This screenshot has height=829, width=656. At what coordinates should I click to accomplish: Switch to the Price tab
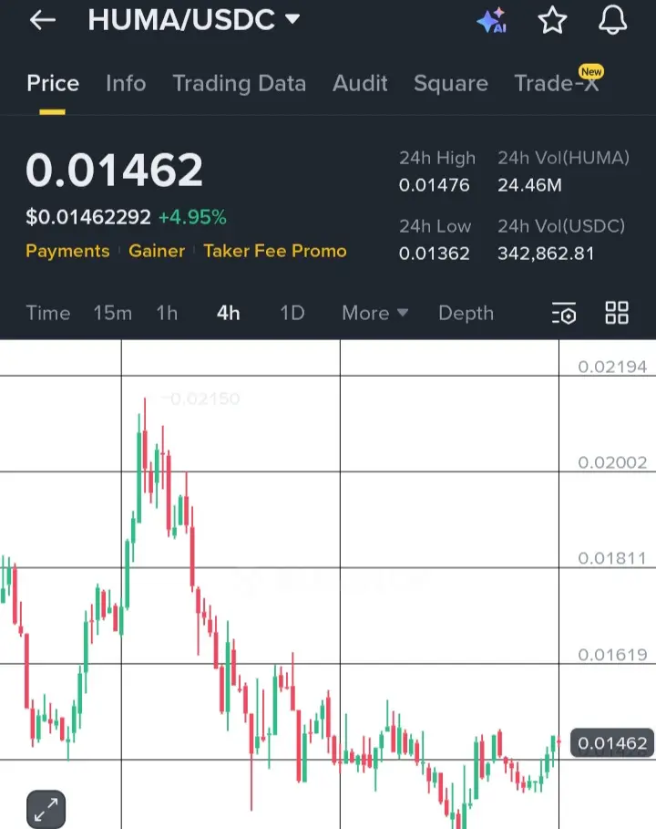(53, 84)
